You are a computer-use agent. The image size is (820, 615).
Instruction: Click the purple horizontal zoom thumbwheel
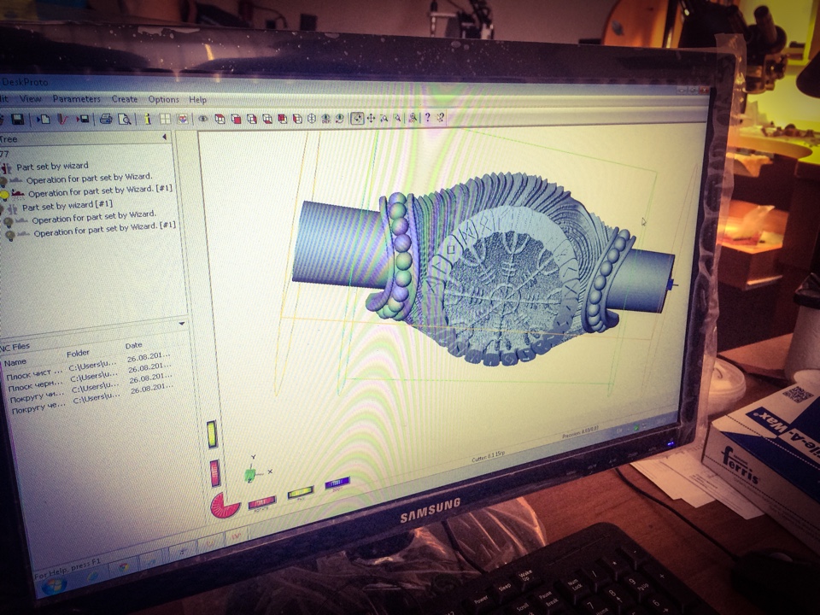click(337, 483)
